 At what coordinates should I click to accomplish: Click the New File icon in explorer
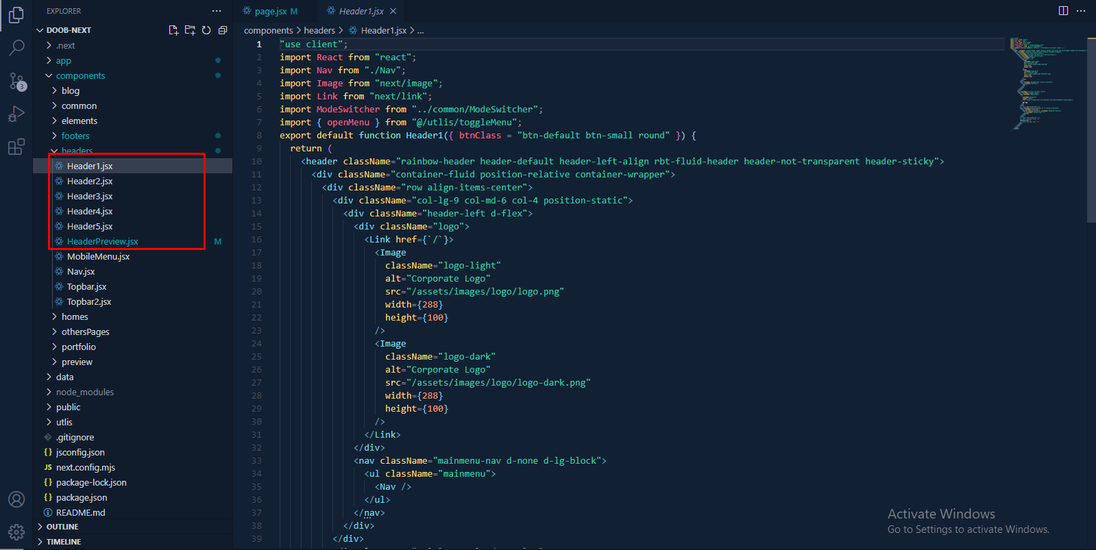(173, 30)
